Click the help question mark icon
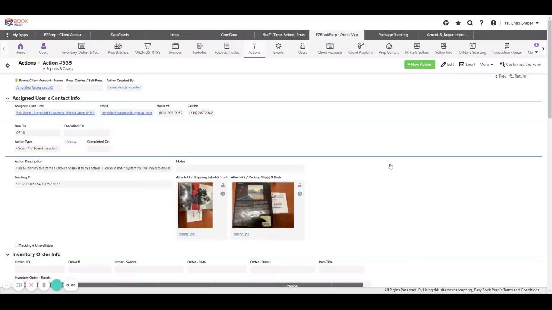 (x=481, y=23)
